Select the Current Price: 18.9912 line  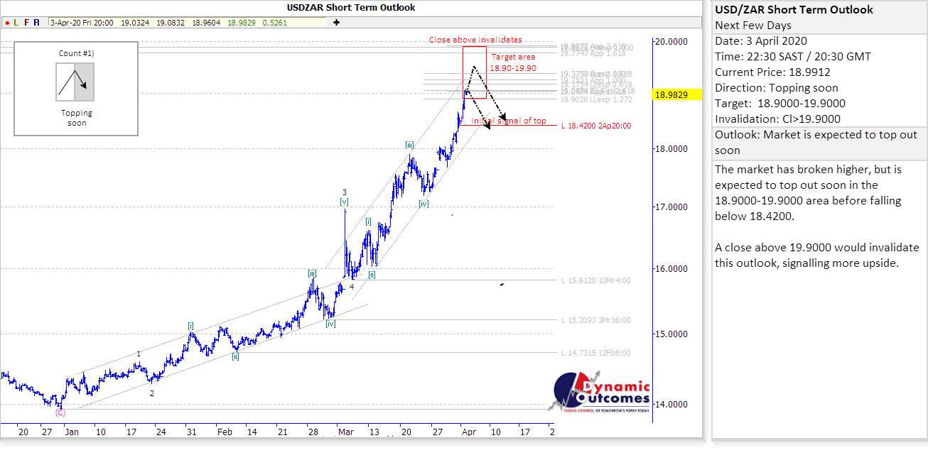[x=772, y=72]
